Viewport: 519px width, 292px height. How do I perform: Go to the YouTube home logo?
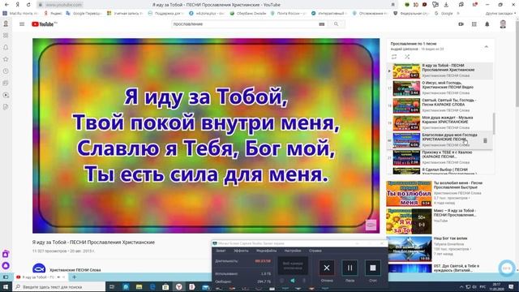44,24
